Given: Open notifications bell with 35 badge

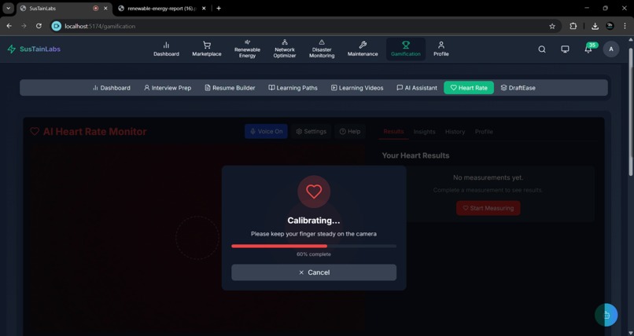Looking at the screenshot, I should coord(588,49).
